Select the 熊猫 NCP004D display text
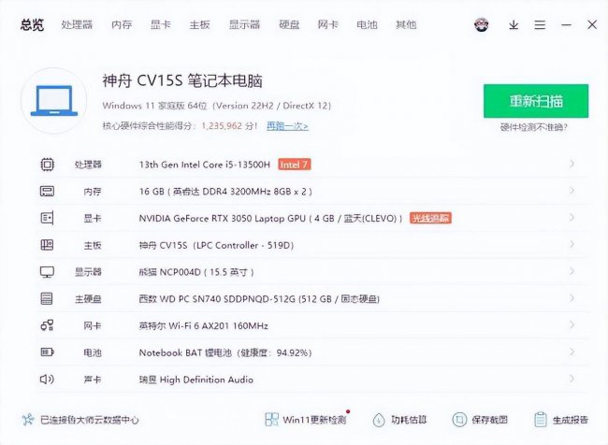Viewport: 608px width, 445px height. pos(196,272)
